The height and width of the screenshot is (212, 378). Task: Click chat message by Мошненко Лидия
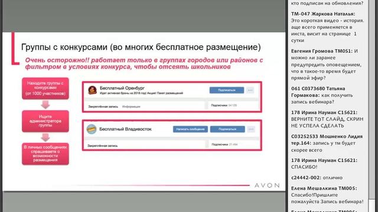(327, 143)
